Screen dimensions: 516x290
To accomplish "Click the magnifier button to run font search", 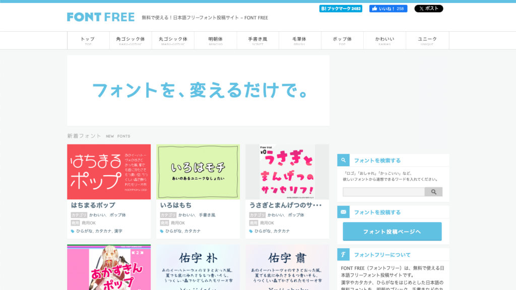I will 433,192.
